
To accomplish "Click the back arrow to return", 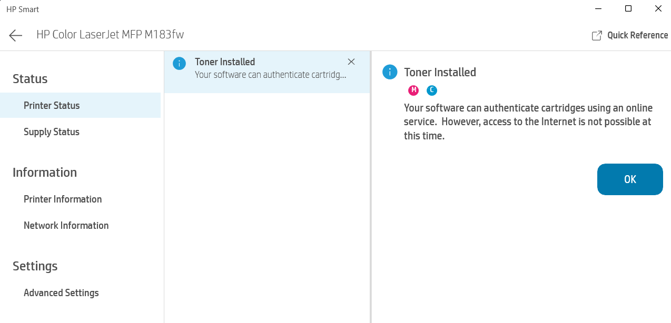I will pyautogui.click(x=15, y=35).
